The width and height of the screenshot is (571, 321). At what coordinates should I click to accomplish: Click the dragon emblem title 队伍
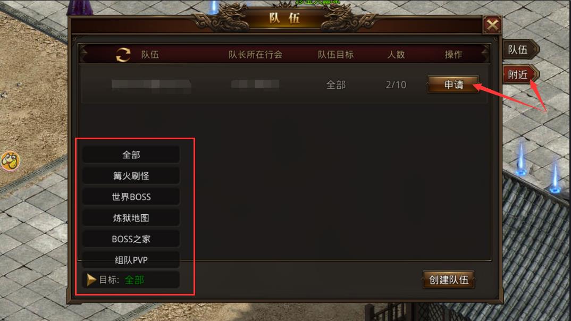tap(284, 18)
